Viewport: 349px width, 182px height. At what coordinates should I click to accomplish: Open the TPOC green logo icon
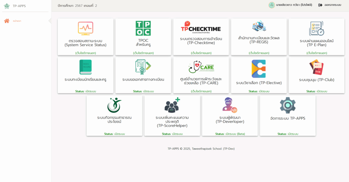point(143,28)
